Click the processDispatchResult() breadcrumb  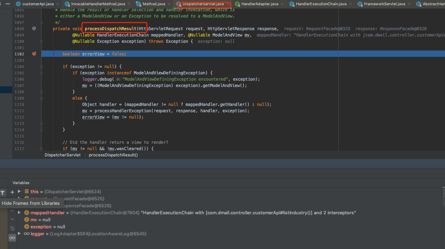click(113, 155)
